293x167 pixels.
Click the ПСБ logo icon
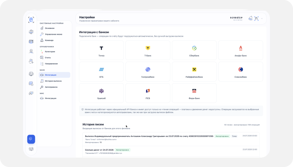pos(148,91)
